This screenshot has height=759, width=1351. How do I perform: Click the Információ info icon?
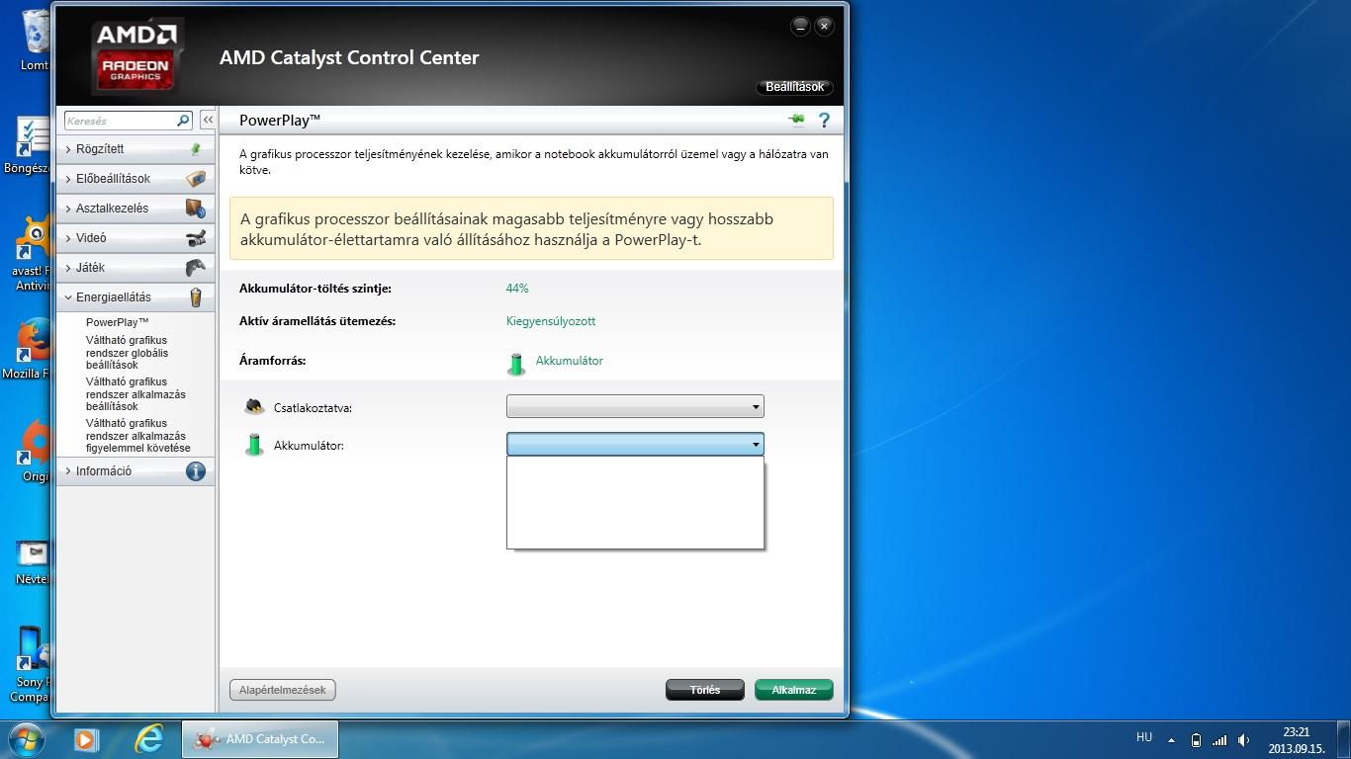[x=195, y=471]
